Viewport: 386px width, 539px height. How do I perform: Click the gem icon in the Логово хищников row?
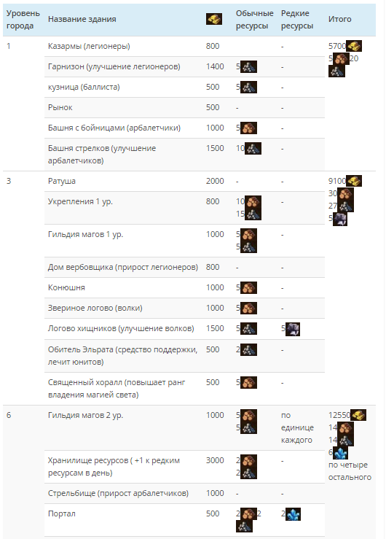pyautogui.click(x=293, y=329)
